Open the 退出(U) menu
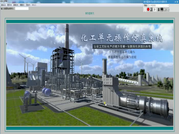 3,5
